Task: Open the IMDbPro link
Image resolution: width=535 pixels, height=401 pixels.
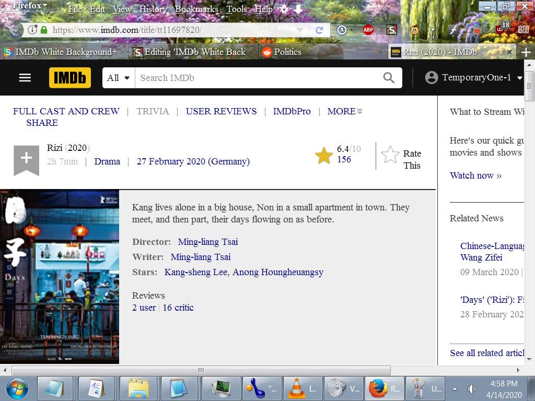Action: [292, 111]
